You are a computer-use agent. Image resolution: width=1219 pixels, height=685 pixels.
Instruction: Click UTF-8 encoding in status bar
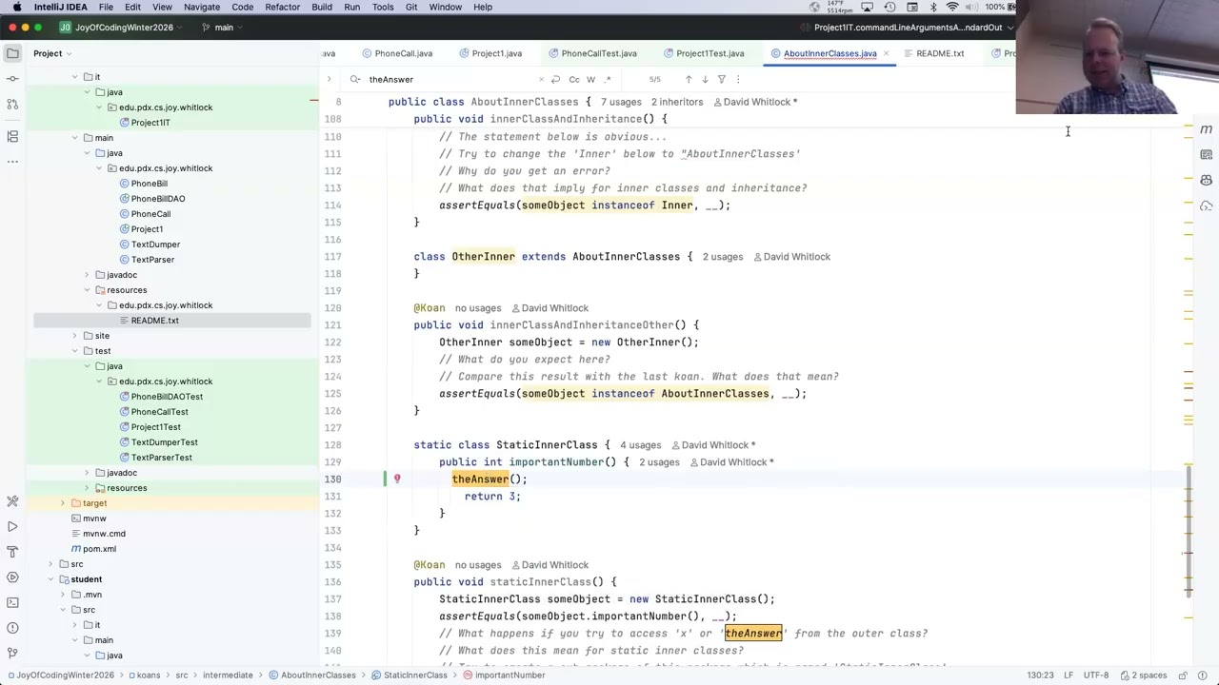1095,675
